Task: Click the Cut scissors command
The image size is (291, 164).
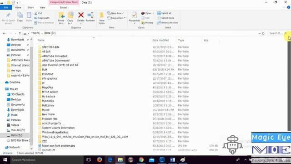Action: (38, 13)
